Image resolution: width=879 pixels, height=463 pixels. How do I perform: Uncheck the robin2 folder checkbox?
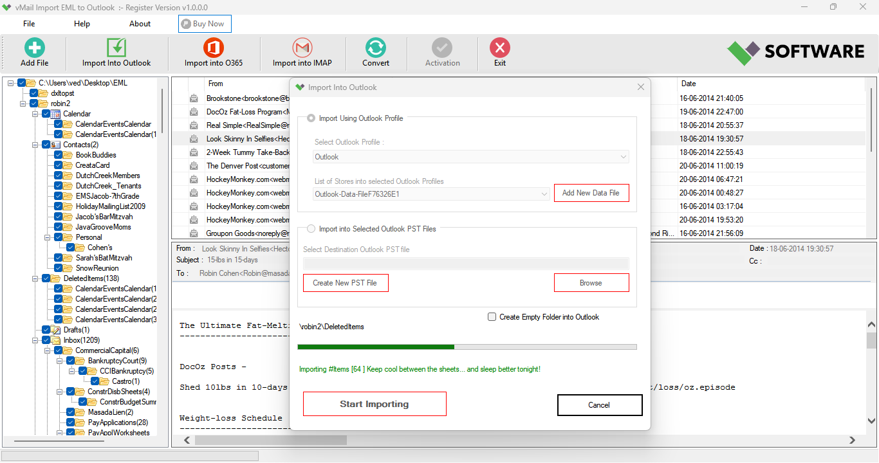pyautogui.click(x=34, y=104)
